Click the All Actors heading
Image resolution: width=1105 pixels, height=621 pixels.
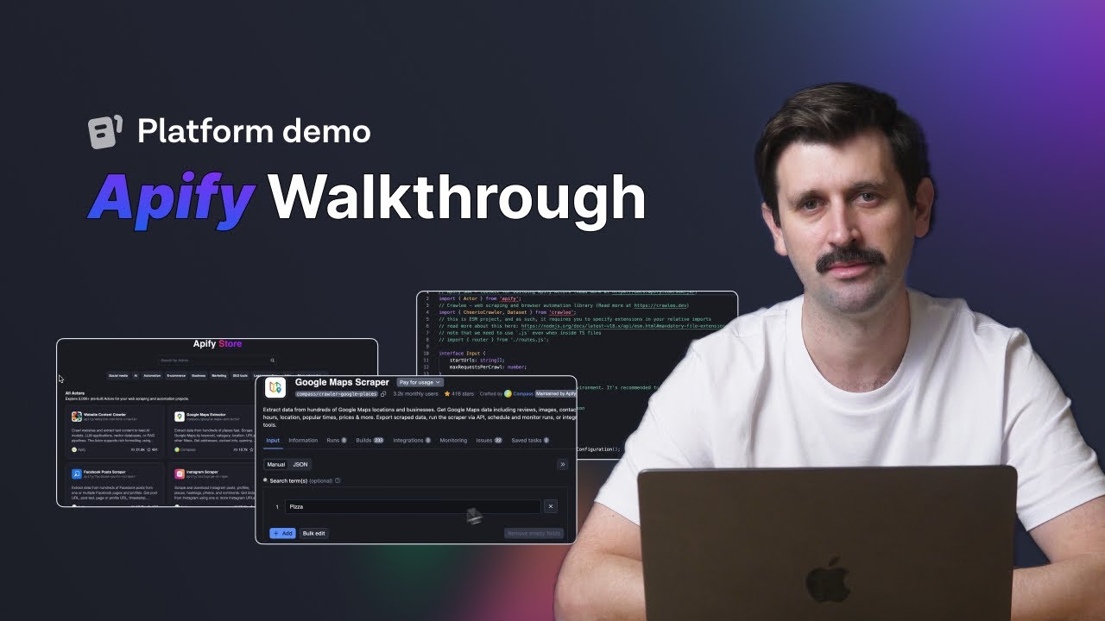(75, 393)
